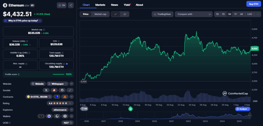Open the GitHub social link

click(62, 90)
